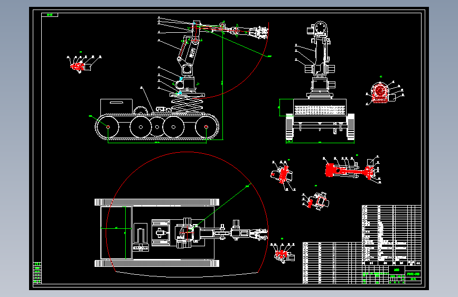Screen dimensions: 458x297
Task: Click the lower-left section of the parts list
Action: 332,263
